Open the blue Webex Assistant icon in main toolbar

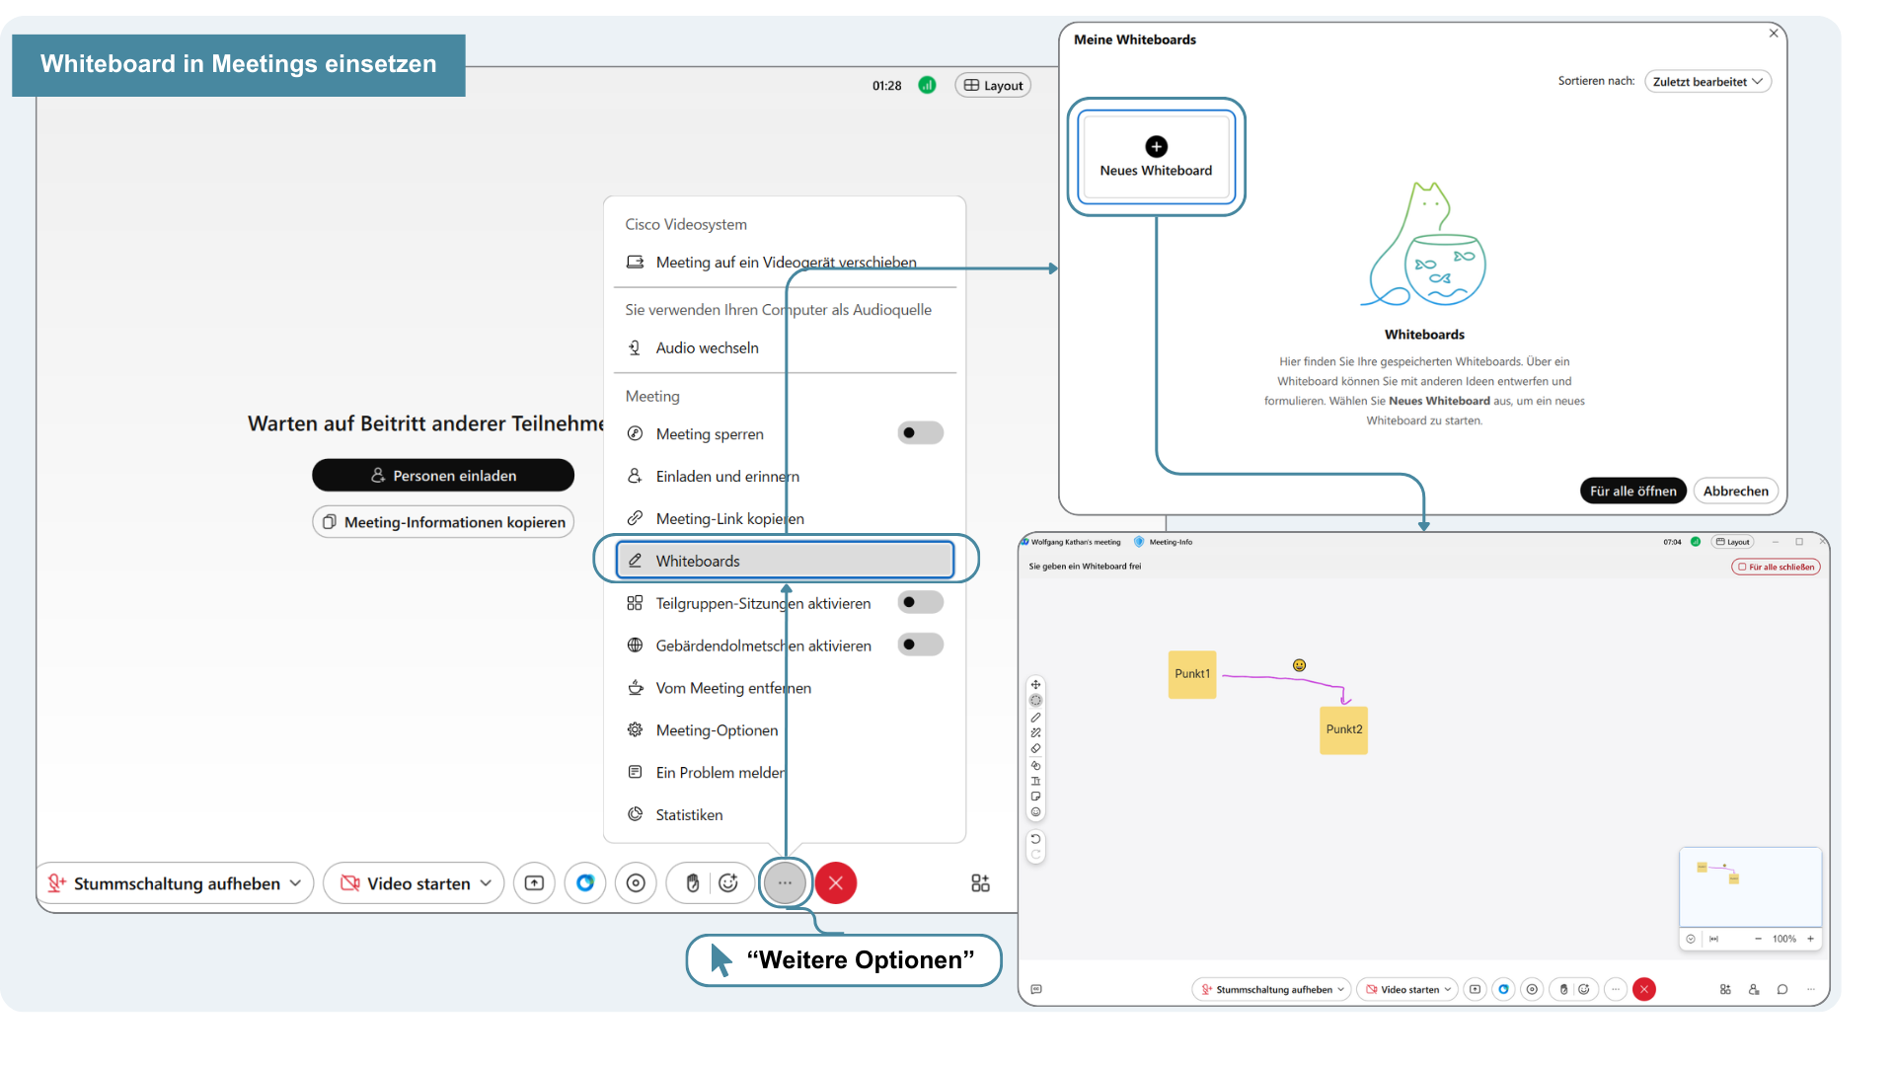click(x=585, y=883)
